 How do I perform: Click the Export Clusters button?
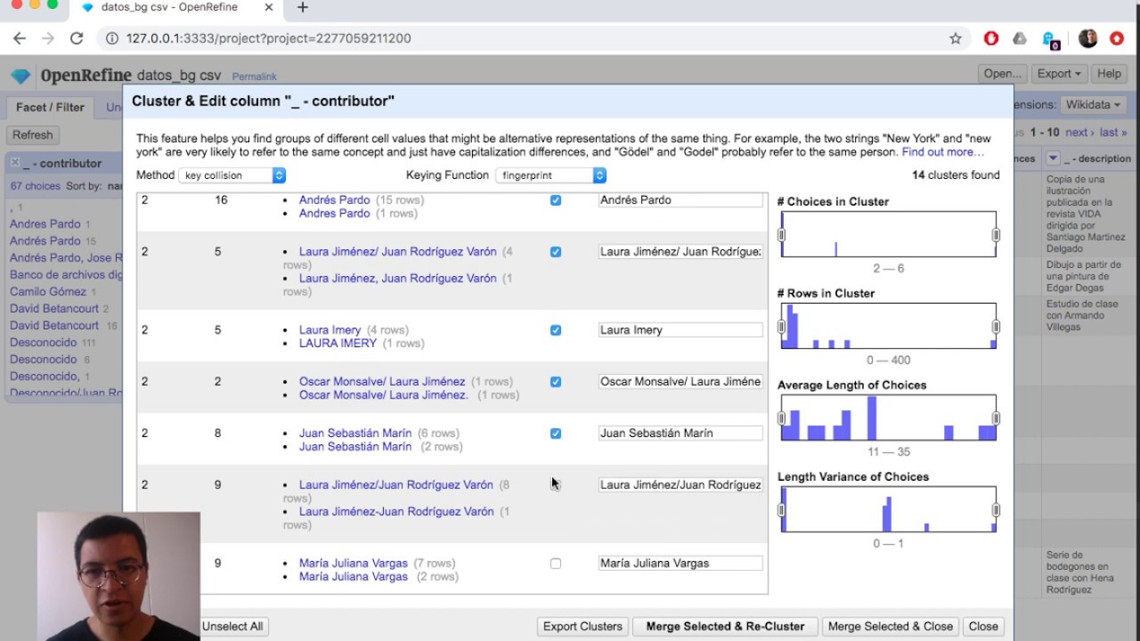click(582, 626)
